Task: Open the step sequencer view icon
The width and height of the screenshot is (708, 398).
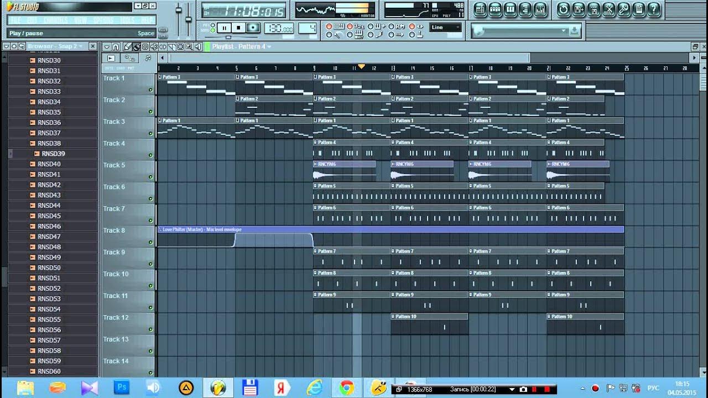Action: pos(495,9)
